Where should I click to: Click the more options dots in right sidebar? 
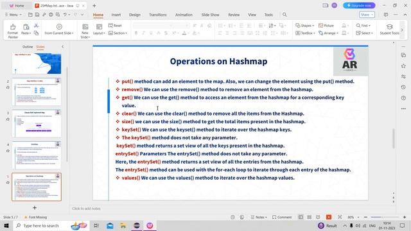pos(403,108)
